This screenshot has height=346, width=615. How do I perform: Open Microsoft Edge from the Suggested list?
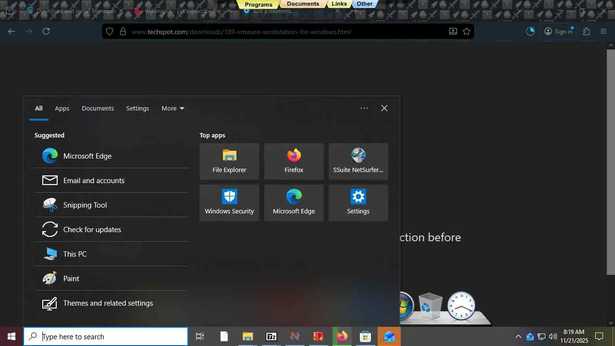click(111, 156)
